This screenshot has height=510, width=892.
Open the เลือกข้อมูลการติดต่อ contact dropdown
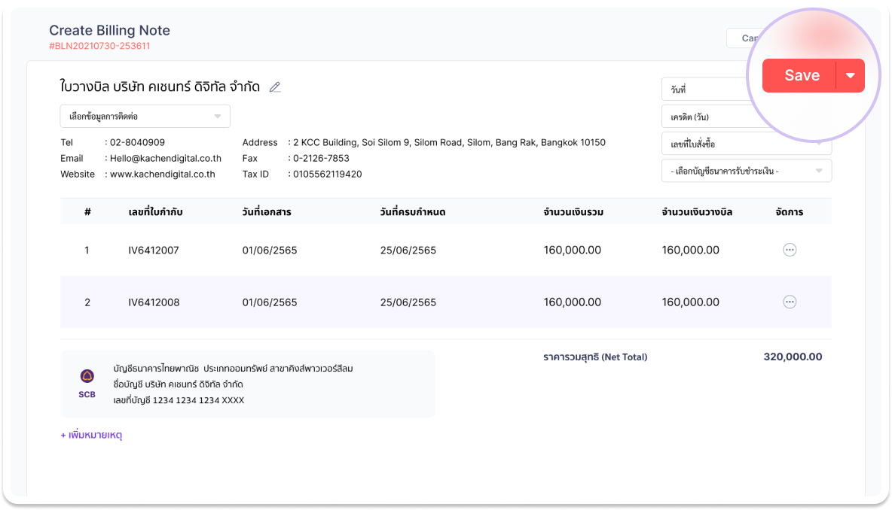tap(145, 117)
